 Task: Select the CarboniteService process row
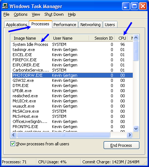coord(72,70)
